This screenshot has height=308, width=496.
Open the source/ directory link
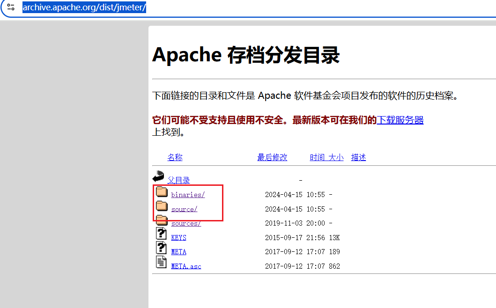[184, 209]
